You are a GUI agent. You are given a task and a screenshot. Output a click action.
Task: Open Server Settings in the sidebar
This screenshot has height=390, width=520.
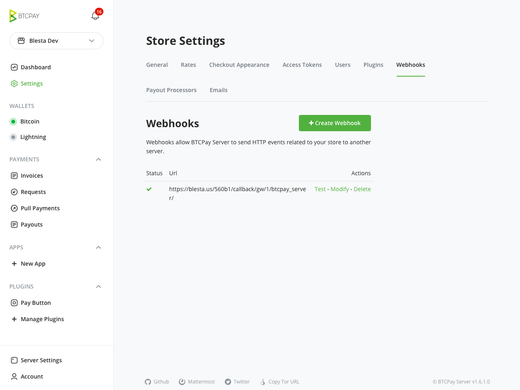41,360
